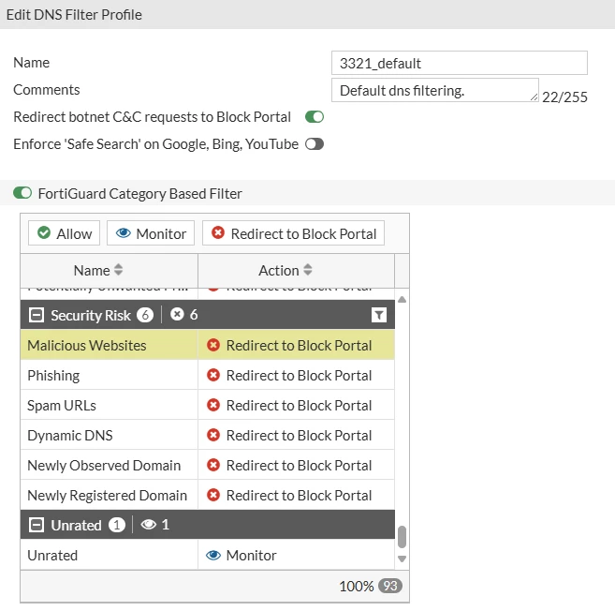Click the blue eye icon on Monitor button
Screen dimensions: 615x611
coord(124,232)
